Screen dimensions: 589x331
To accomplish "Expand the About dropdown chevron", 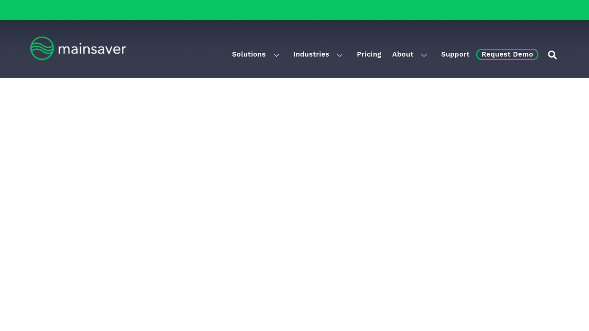I will click(424, 55).
